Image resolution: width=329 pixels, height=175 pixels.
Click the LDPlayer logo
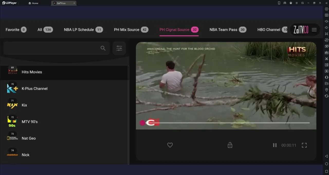point(10,3)
